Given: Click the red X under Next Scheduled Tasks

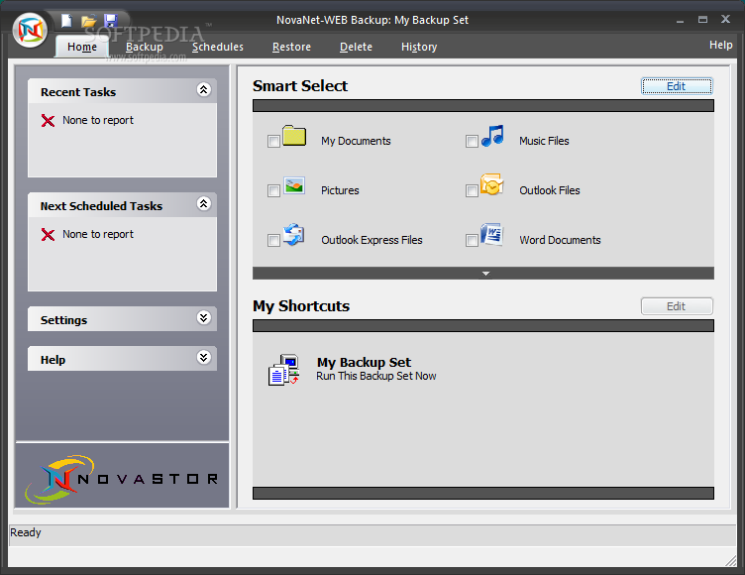Looking at the screenshot, I should 48,235.
